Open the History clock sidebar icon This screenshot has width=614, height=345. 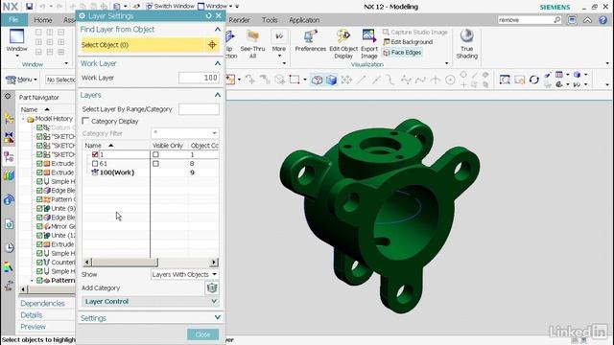coord(9,247)
